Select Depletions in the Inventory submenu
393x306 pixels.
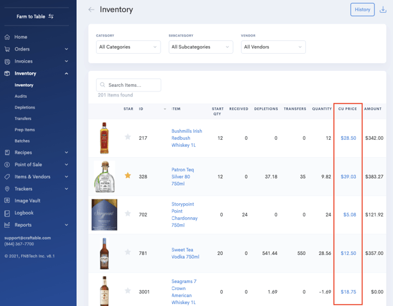24,107
